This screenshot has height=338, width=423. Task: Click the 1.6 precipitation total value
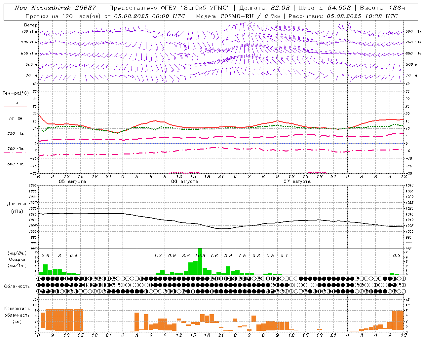tap(214, 256)
